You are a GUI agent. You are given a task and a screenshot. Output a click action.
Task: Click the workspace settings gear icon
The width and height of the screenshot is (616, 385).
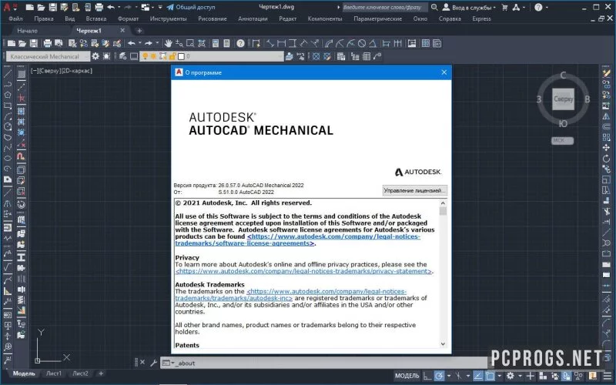95,56
